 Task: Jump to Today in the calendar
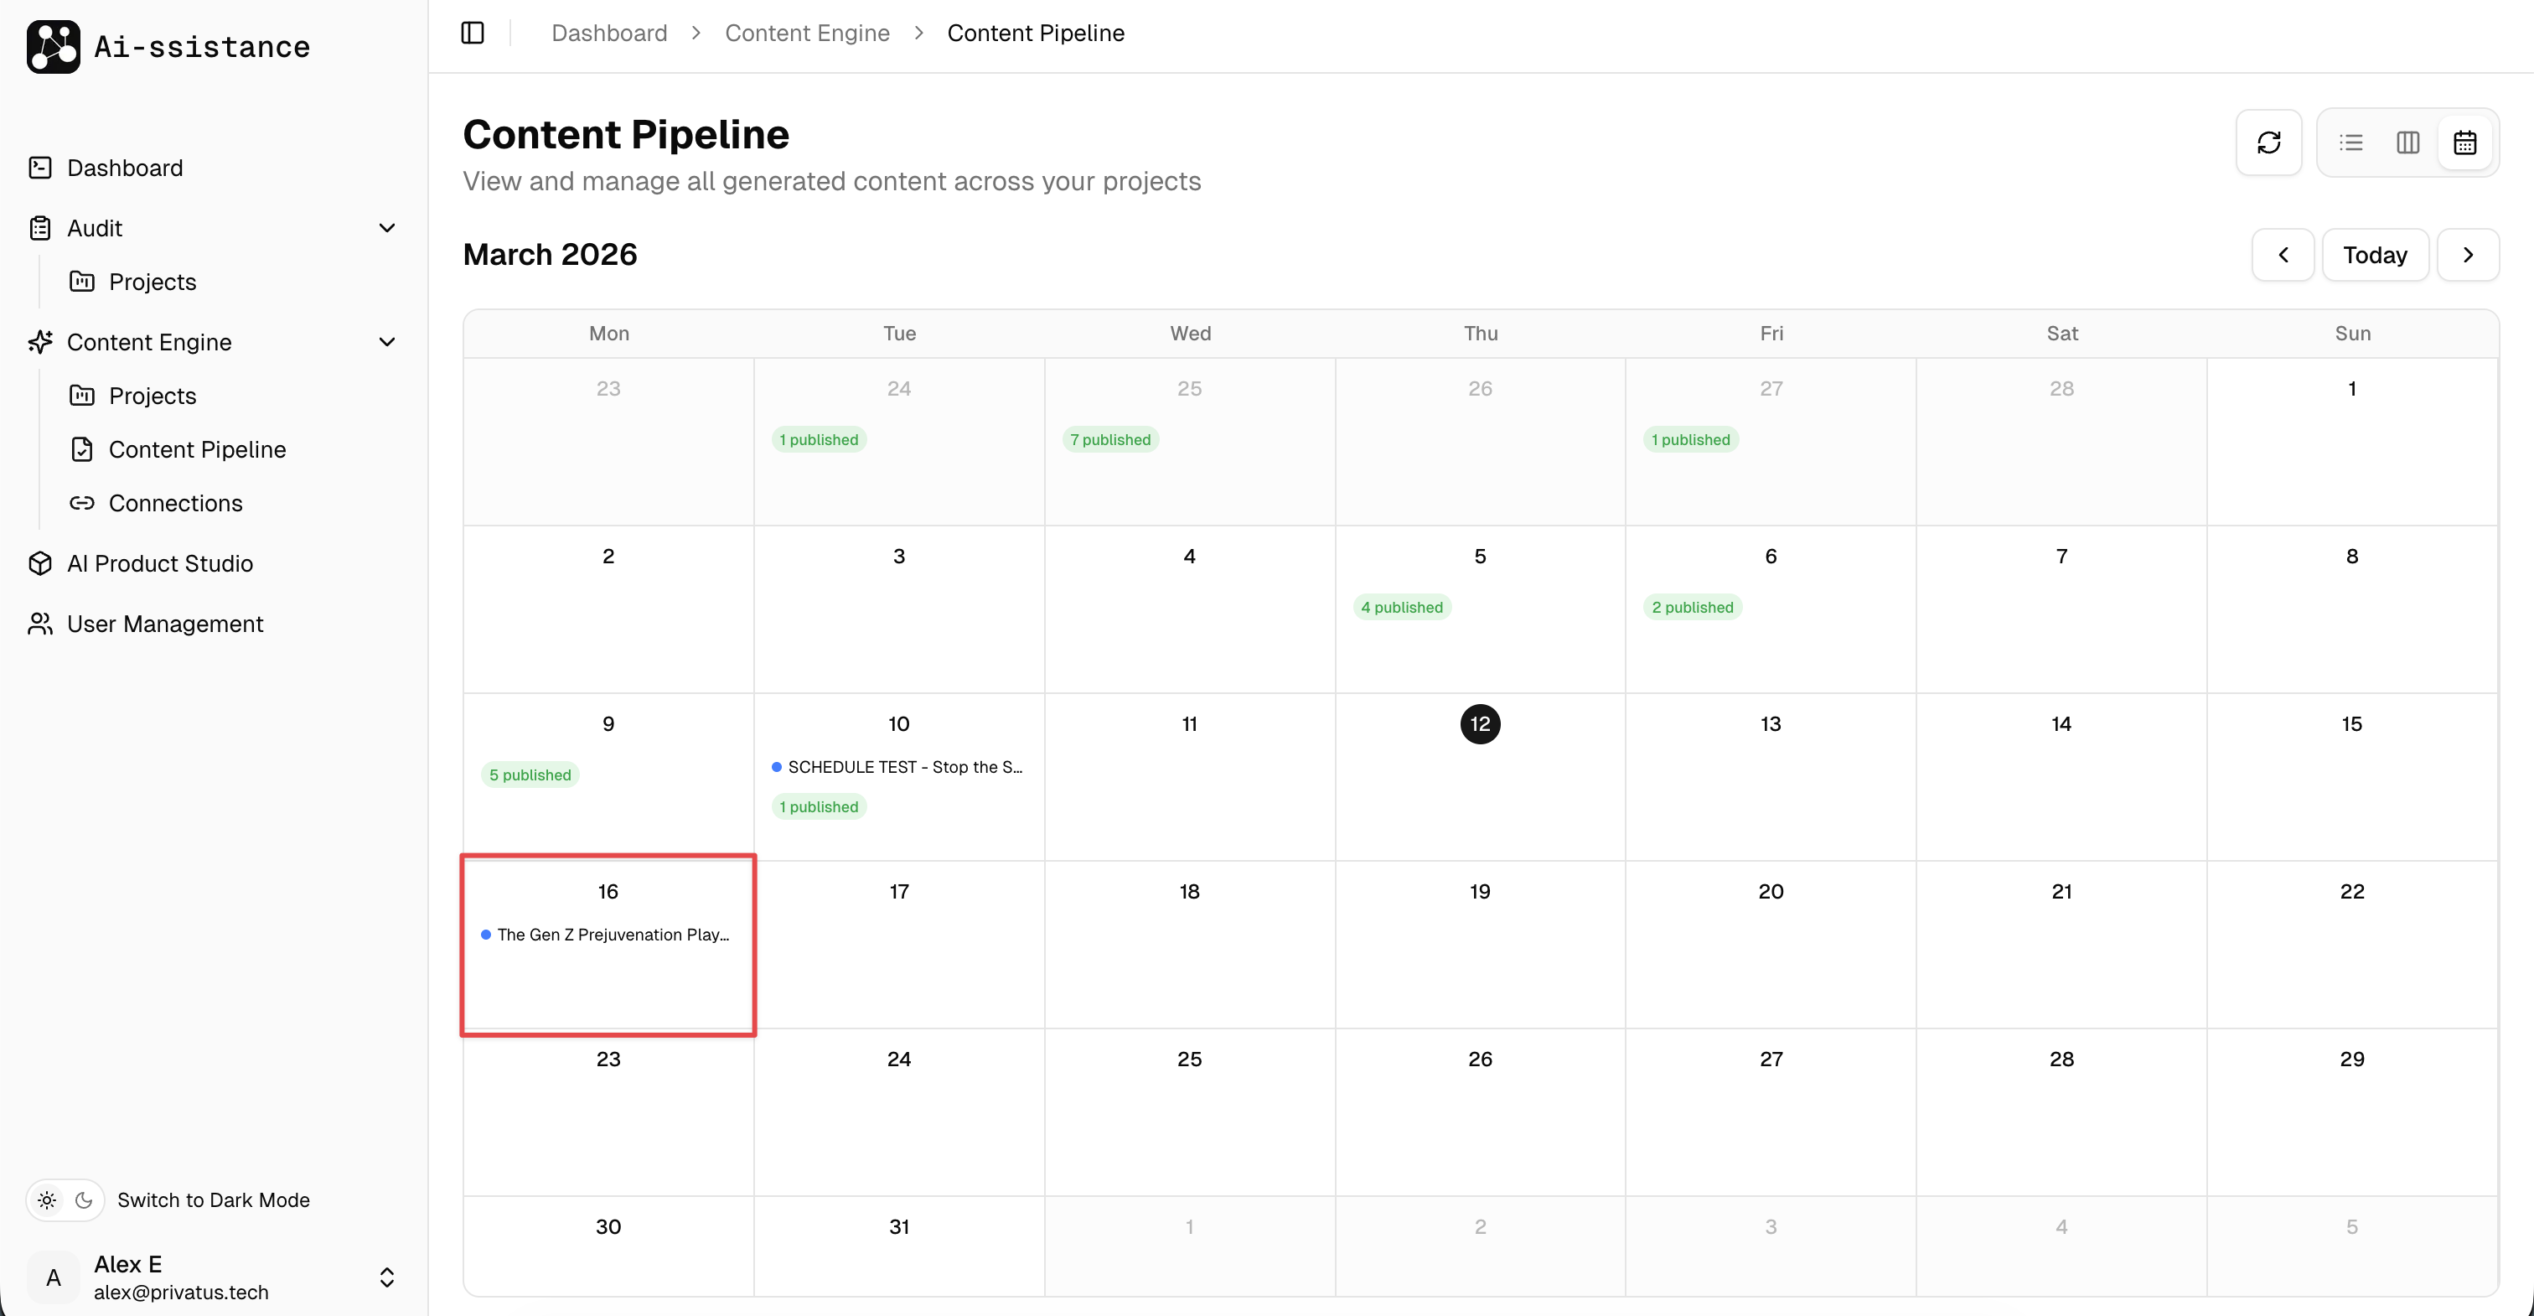[2374, 254]
